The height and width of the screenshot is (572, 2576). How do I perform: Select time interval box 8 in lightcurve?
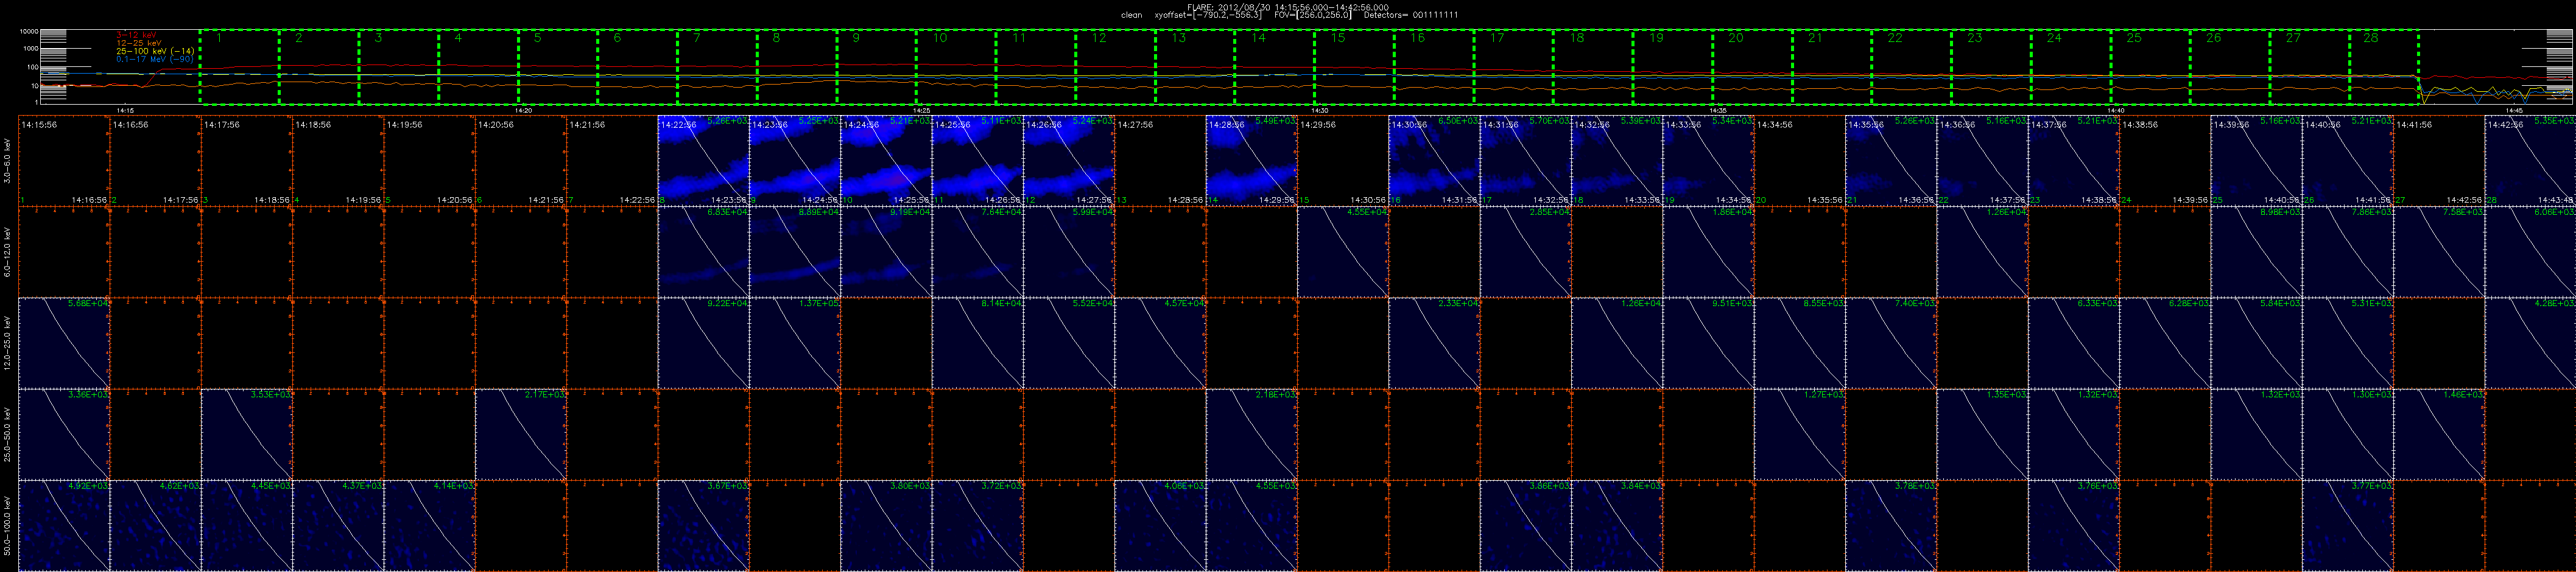pos(797,67)
